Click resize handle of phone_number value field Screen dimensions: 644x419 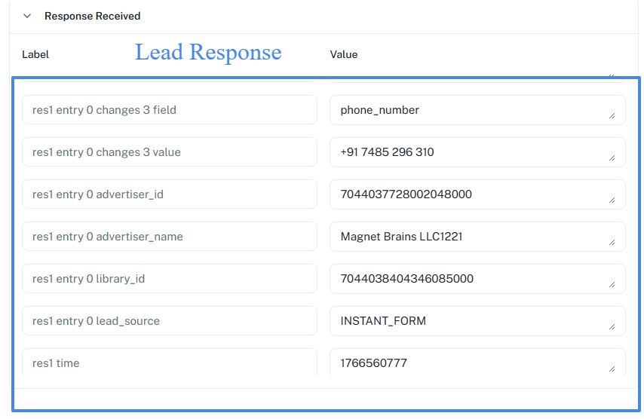(x=612, y=116)
